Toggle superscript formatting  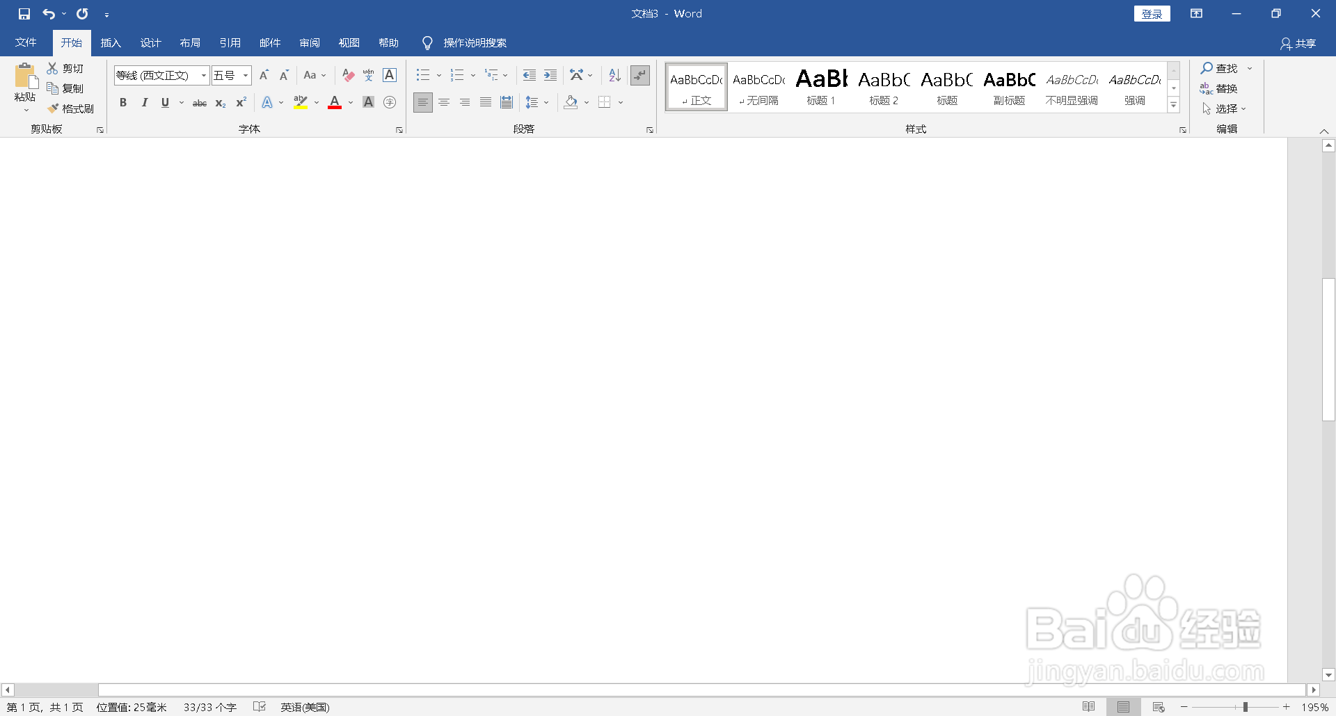tap(241, 102)
